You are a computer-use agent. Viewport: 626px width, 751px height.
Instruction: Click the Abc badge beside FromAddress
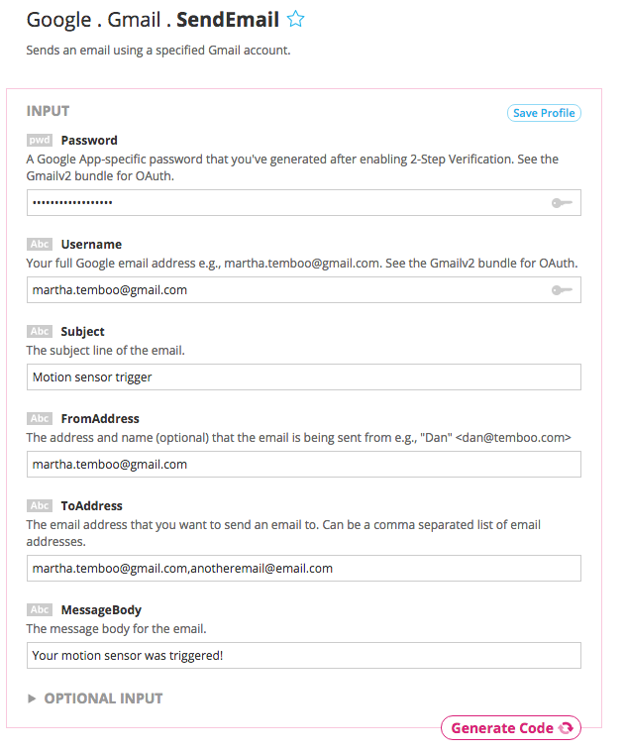pos(40,418)
